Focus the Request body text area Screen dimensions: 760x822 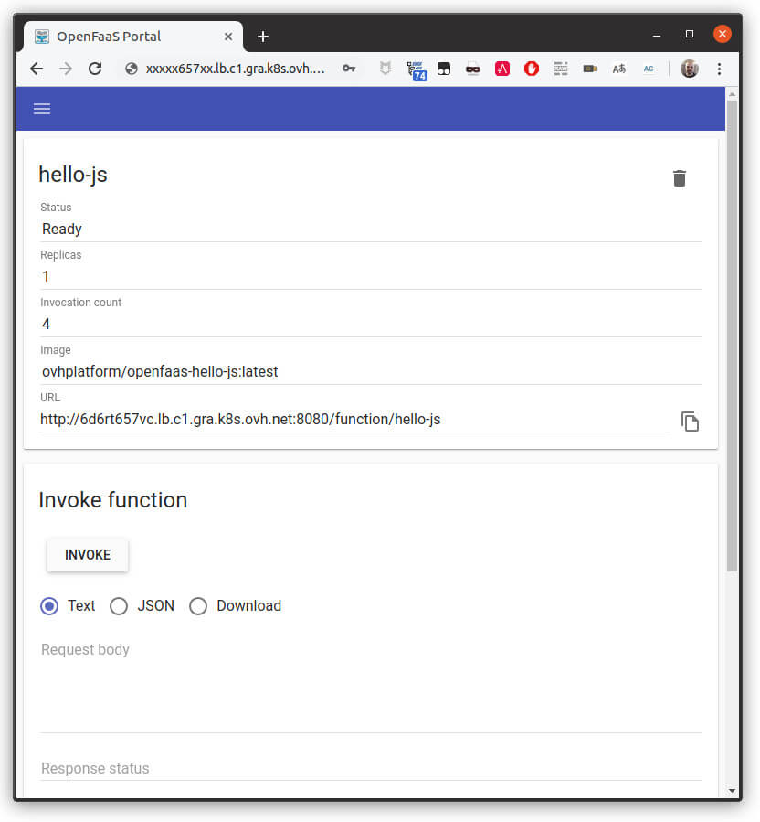370,686
